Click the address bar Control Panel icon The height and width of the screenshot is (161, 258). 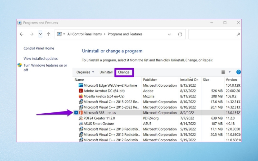(59, 34)
